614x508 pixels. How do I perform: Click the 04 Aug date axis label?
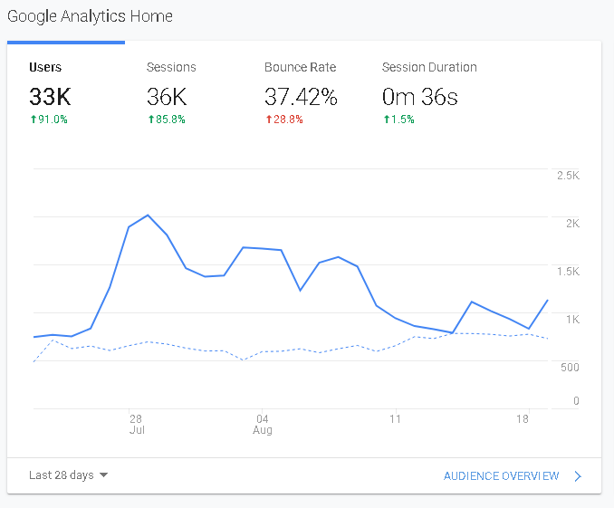263,425
